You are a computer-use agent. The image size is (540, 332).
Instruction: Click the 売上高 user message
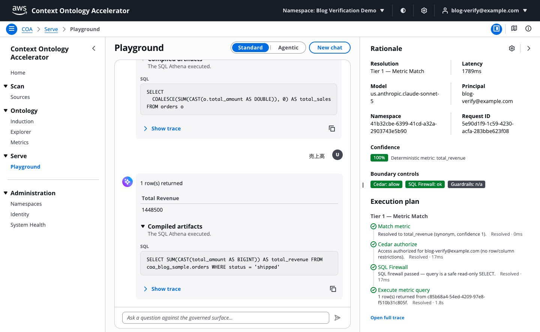pyautogui.click(x=317, y=156)
